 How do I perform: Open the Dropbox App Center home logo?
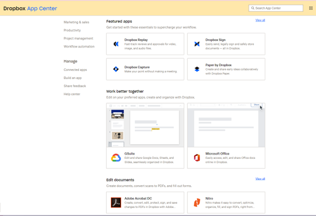(30, 8)
